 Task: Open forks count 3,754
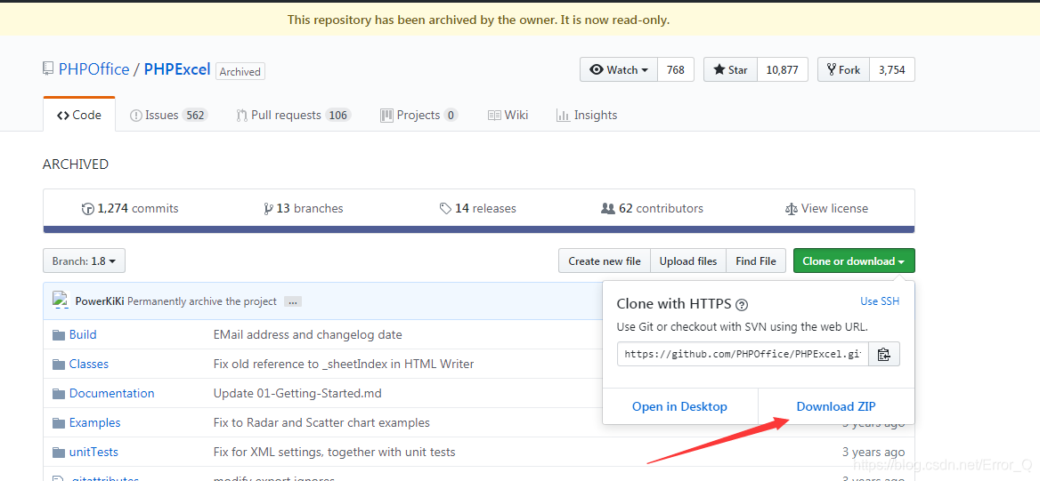(891, 69)
